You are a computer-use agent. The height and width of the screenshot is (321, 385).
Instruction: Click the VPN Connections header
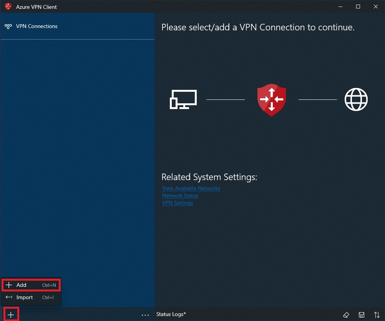pyautogui.click(x=36, y=26)
